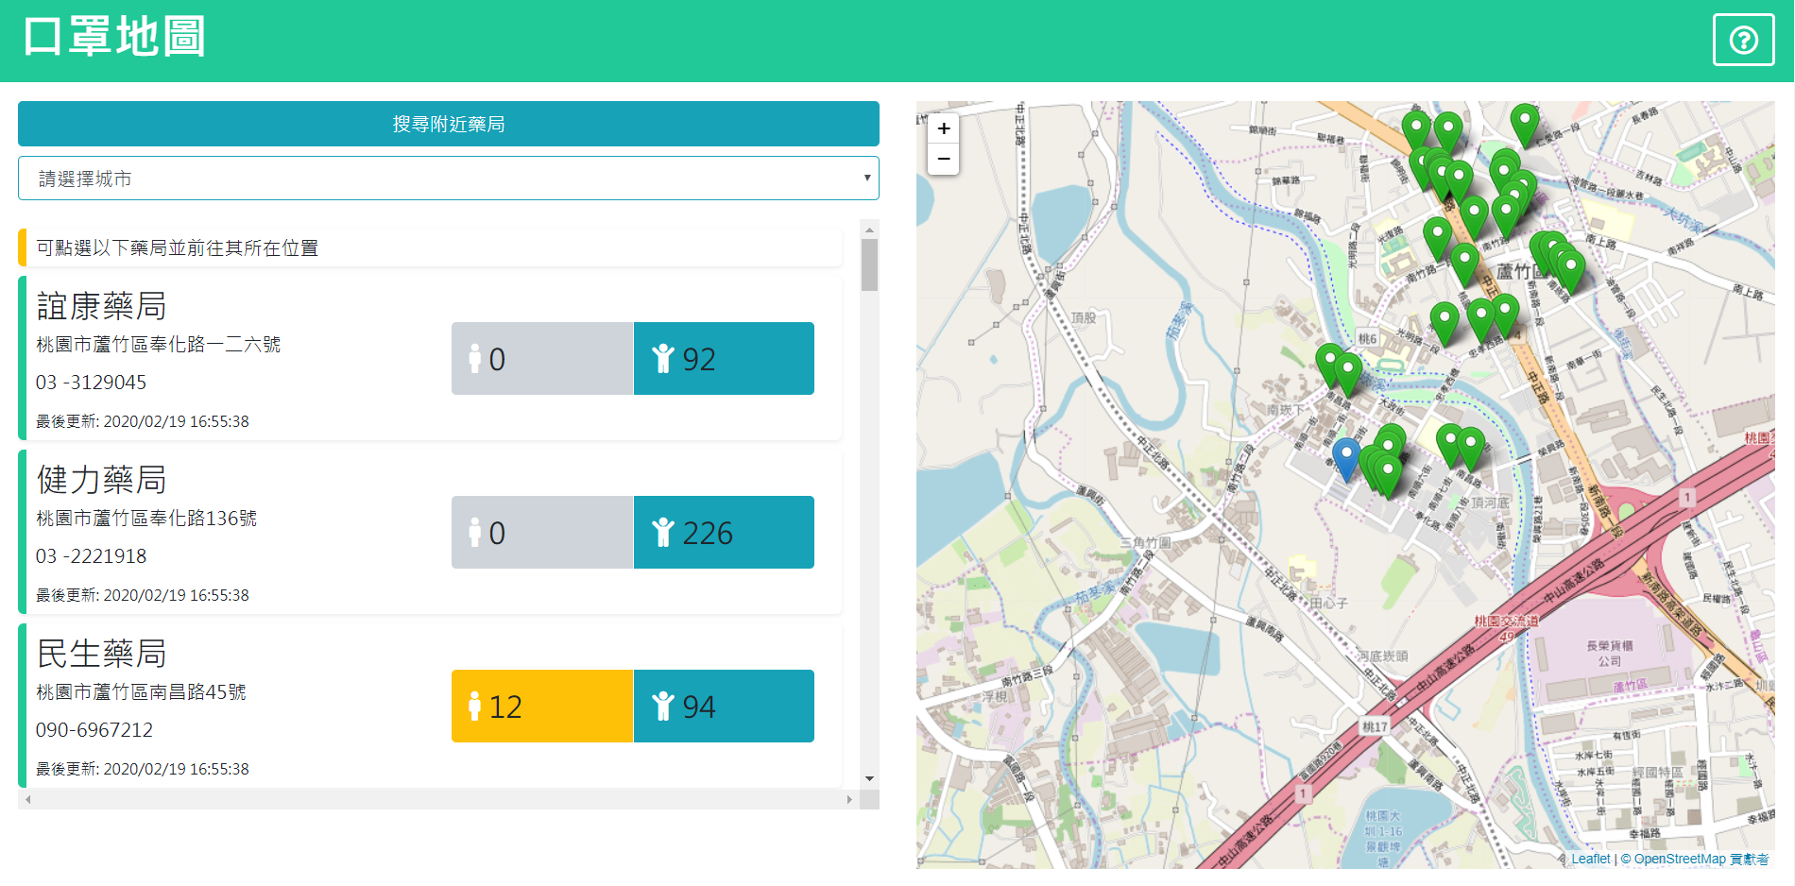The height and width of the screenshot is (886, 1795).
Task: Click the topmost-right green pharmacy marker near 長春路
Action: click(x=1524, y=126)
